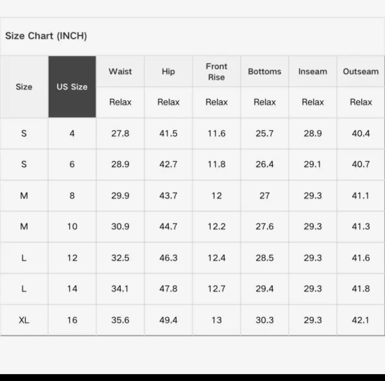The height and width of the screenshot is (381, 385).
Task: Click inseam value 28.9
Action: [x=312, y=133]
